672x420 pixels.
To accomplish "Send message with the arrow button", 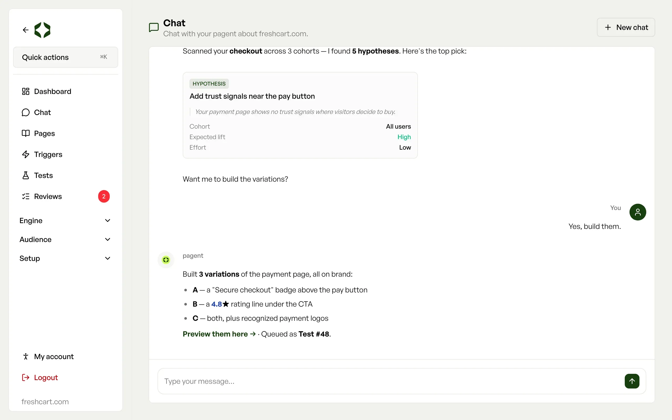I will pos(632,381).
